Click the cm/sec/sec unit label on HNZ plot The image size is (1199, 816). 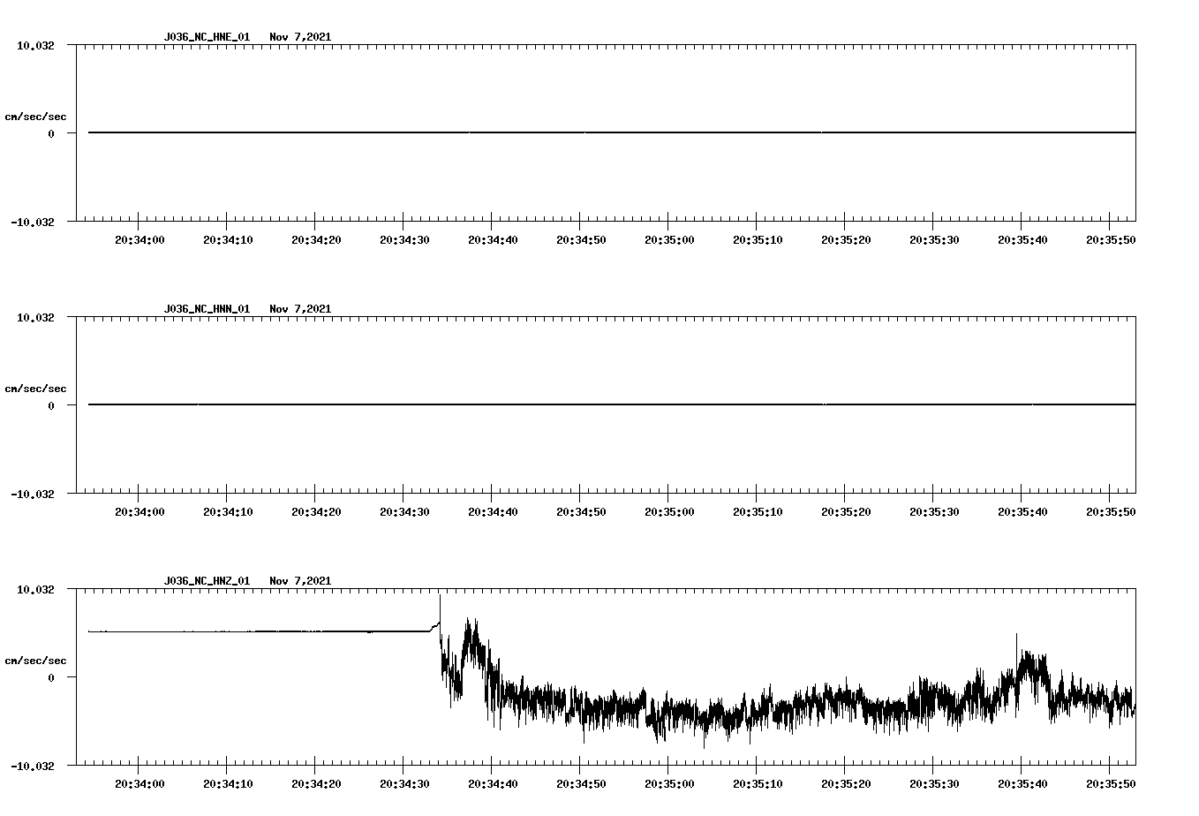tap(36, 661)
